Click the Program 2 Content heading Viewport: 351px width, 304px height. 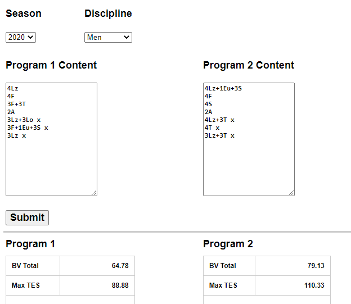249,65
